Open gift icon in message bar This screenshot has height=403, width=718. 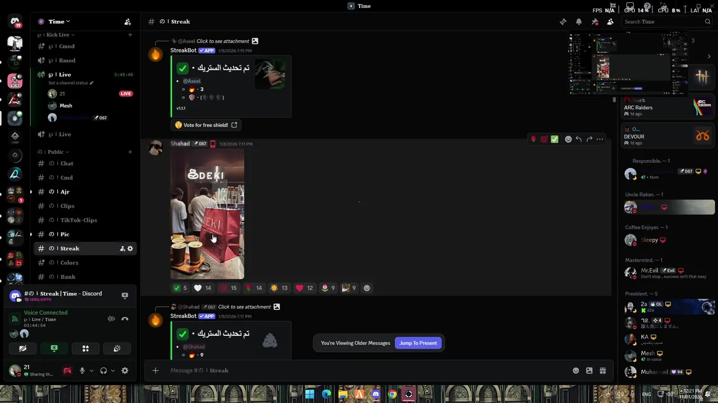603,371
